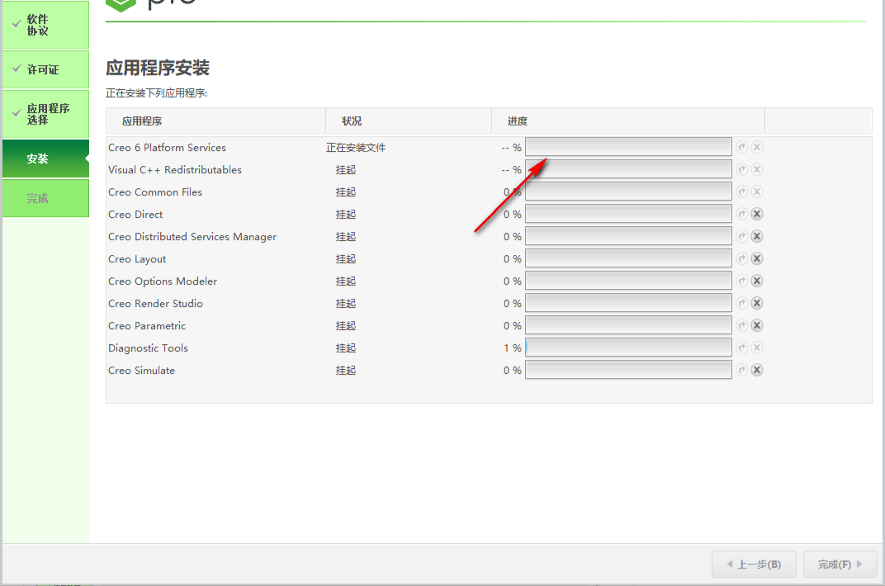This screenshot has width=885, height=586.
Task: Click the retry icon in the Creo Direct row
Action: (742, 214)
